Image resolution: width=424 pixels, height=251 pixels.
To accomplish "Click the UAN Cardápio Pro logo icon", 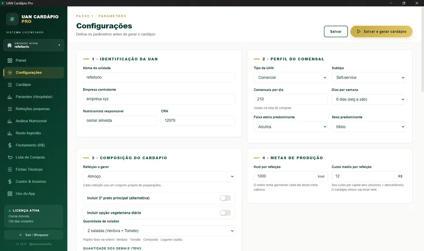I will pyautogui.click(x=12, y=19).
